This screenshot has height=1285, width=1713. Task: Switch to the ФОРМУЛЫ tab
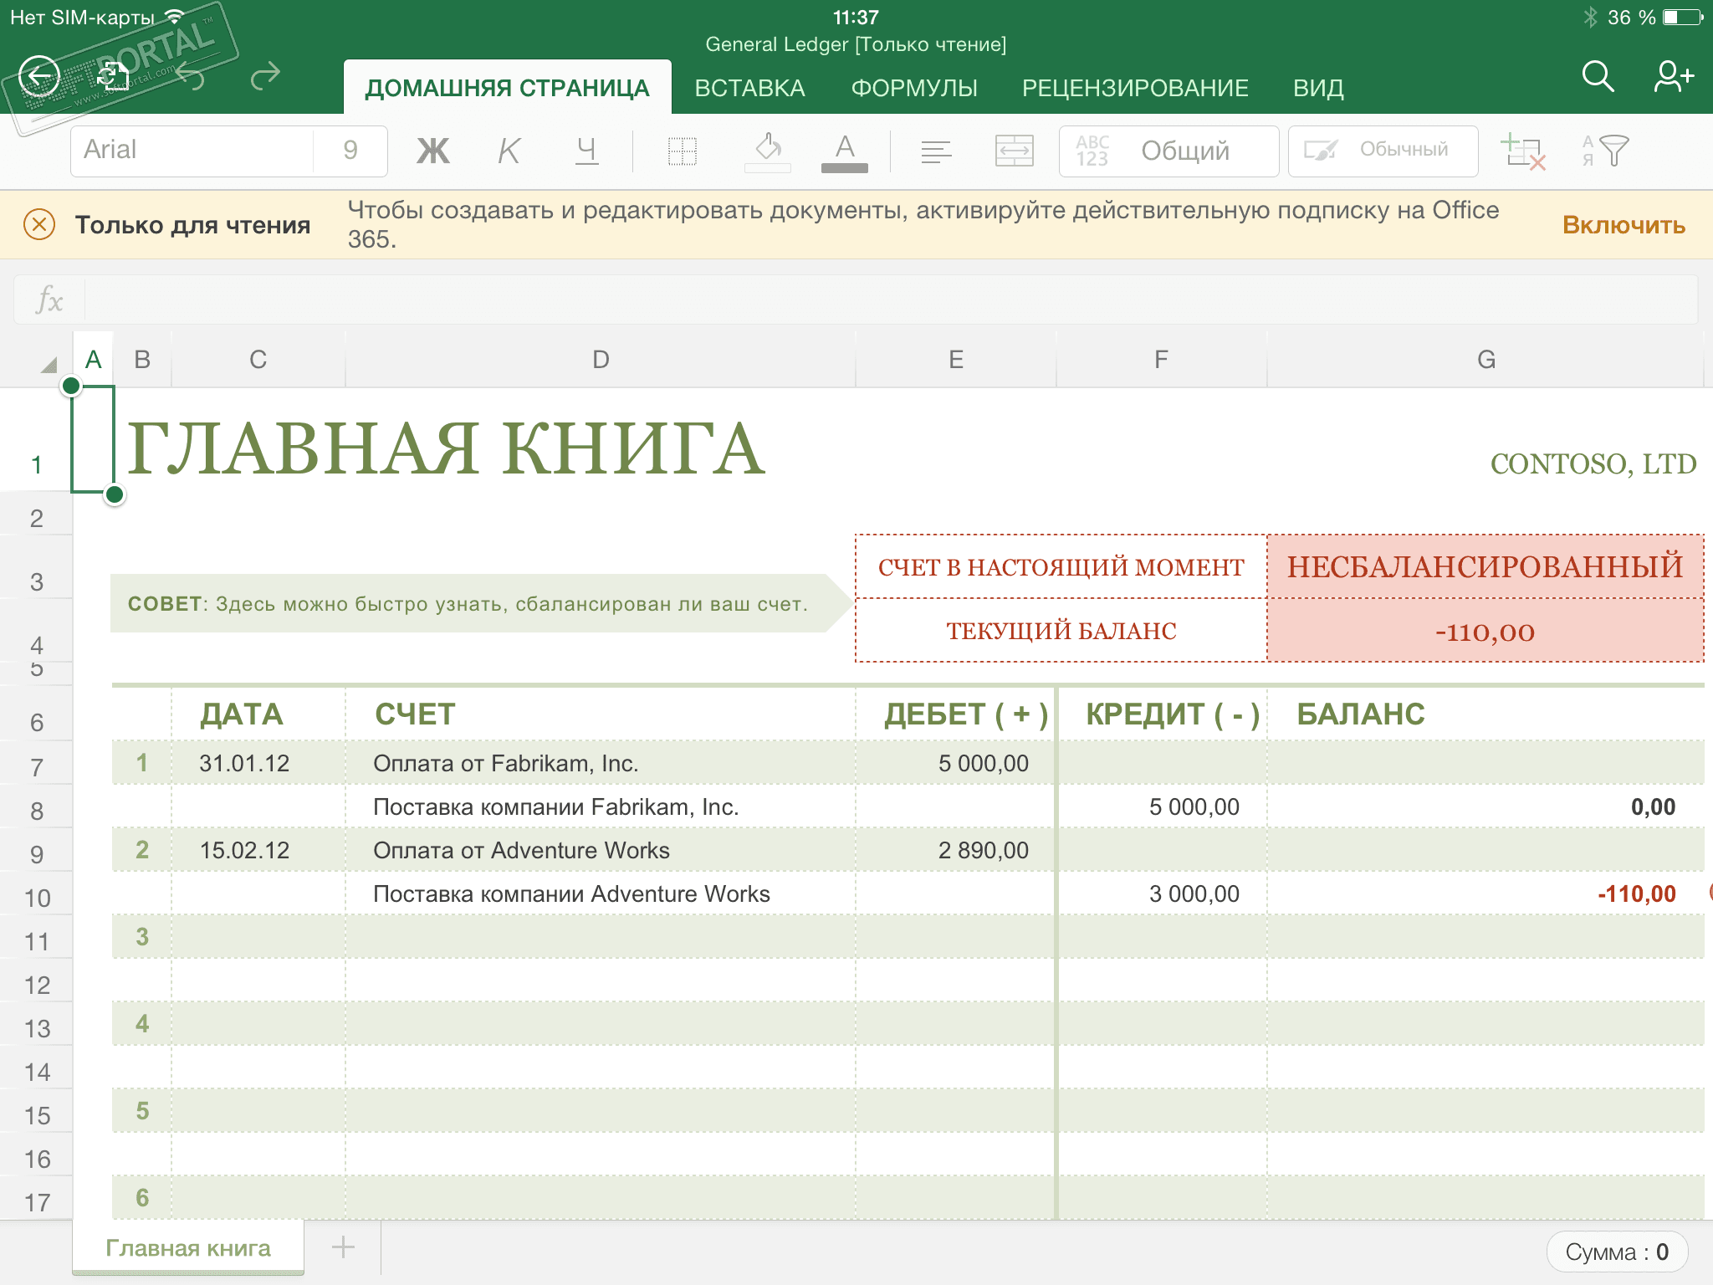pos(914,88)
